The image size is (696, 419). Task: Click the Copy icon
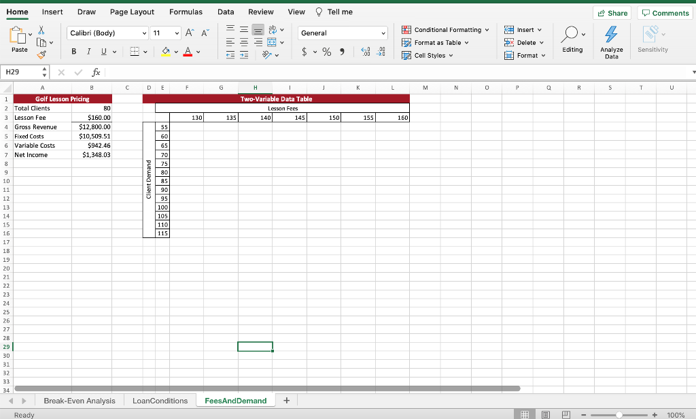point(41,43)
